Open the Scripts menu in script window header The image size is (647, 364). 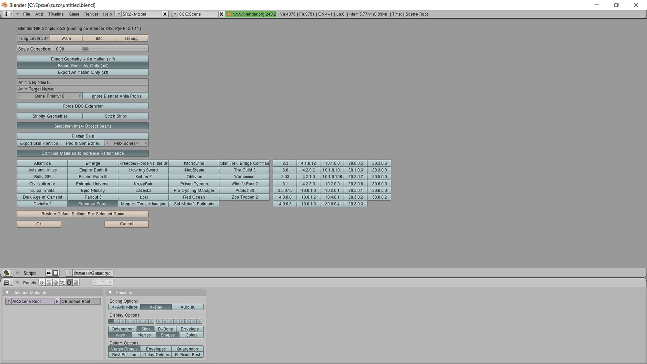(30, 273)
